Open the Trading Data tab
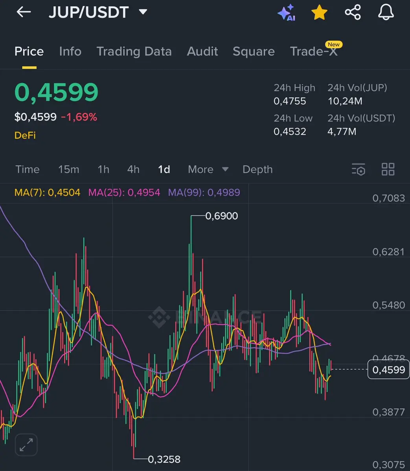Viewport: 410px width, 471px height. tap(134, 51)
